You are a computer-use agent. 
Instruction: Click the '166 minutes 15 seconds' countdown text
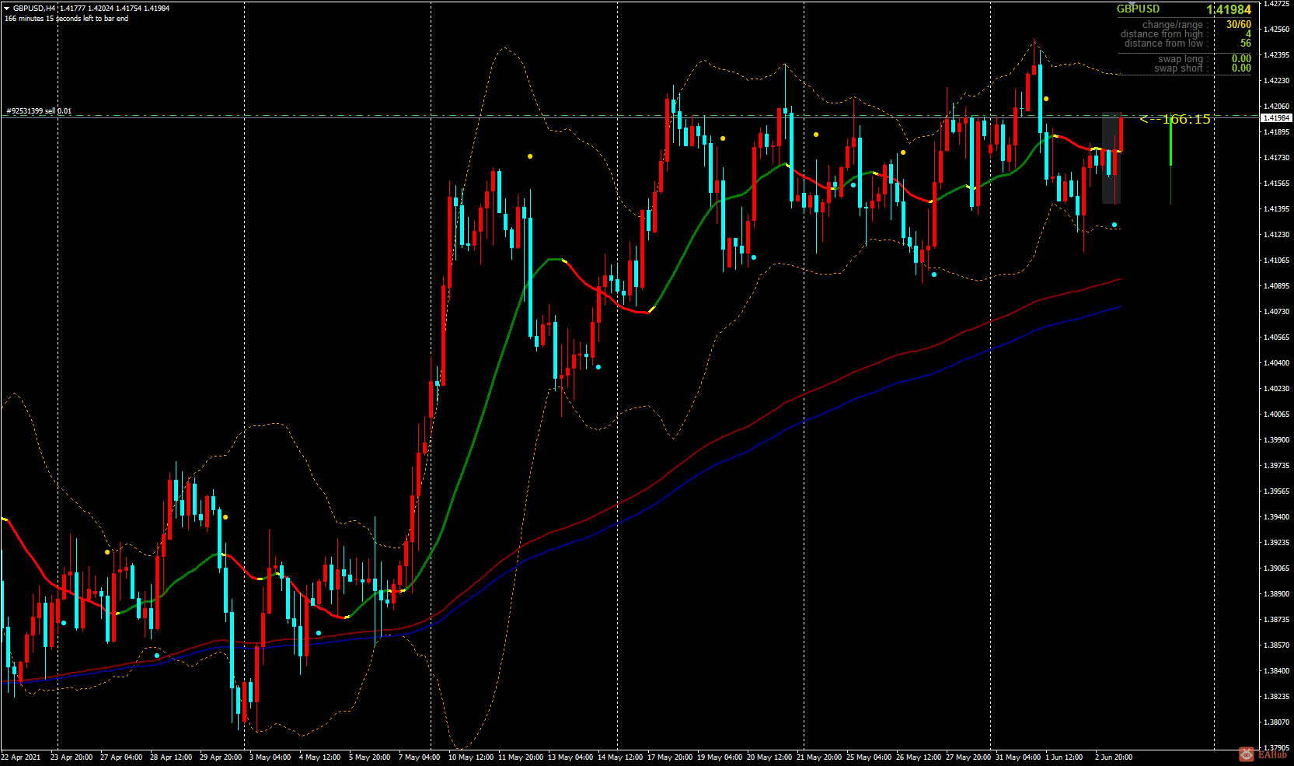(66, 16)
